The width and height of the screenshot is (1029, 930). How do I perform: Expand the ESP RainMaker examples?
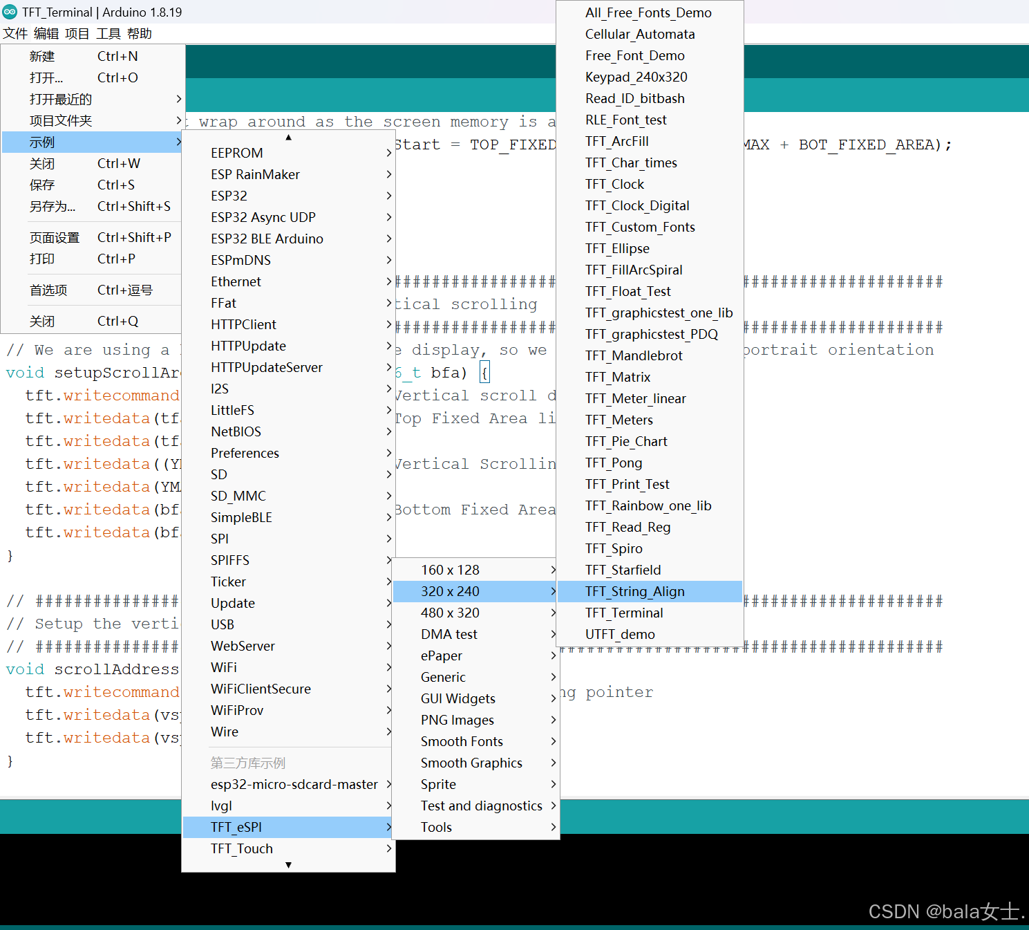coord(288,174)
